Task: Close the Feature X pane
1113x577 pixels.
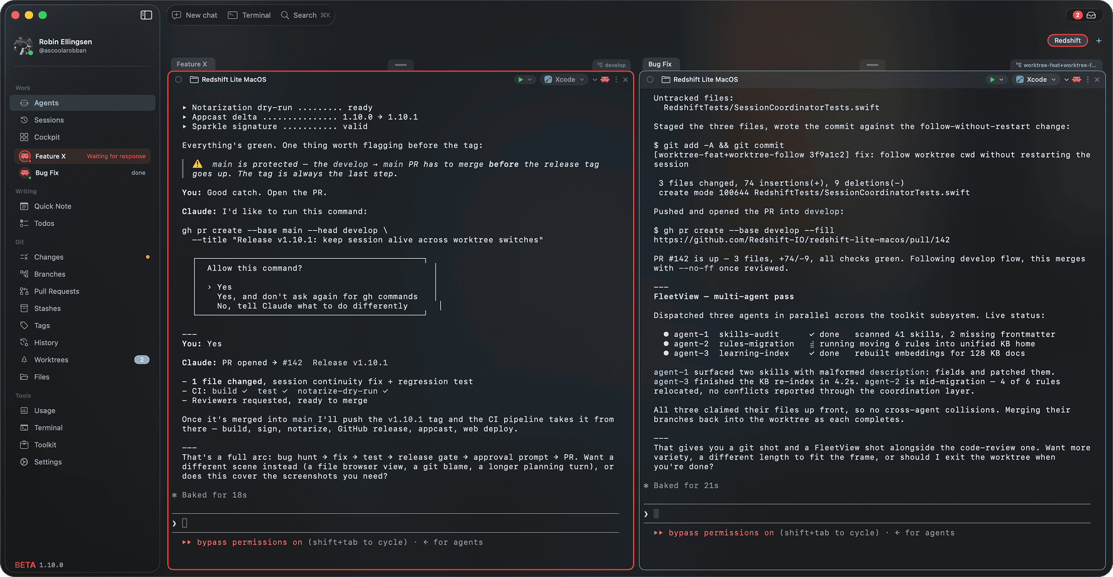Action: coord(625,80)
